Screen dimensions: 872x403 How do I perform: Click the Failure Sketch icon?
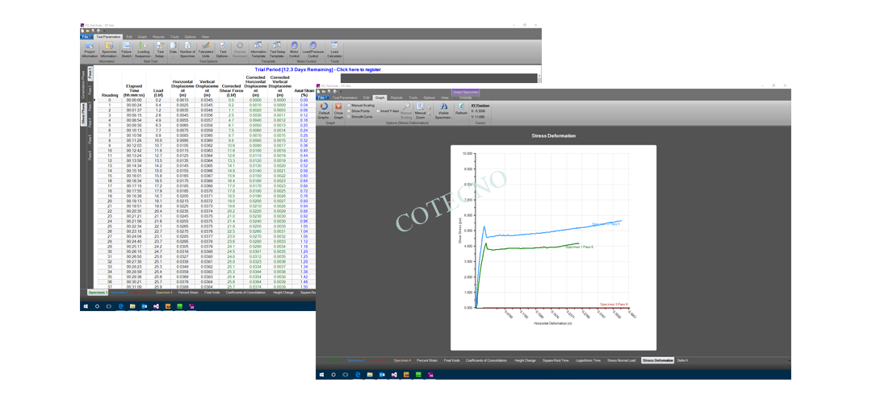coord(126,50)
